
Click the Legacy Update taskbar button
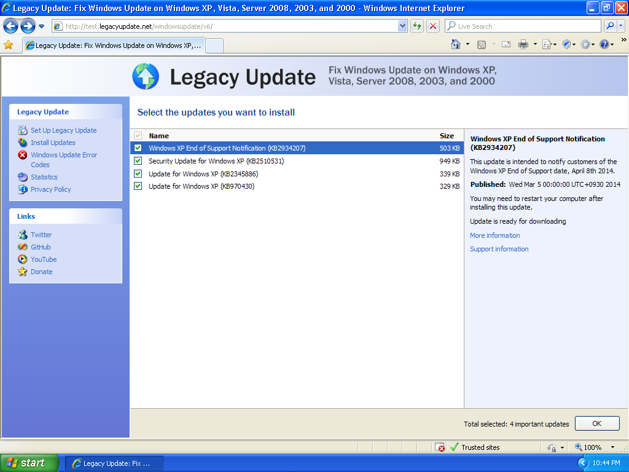click(x=114, y=463)
